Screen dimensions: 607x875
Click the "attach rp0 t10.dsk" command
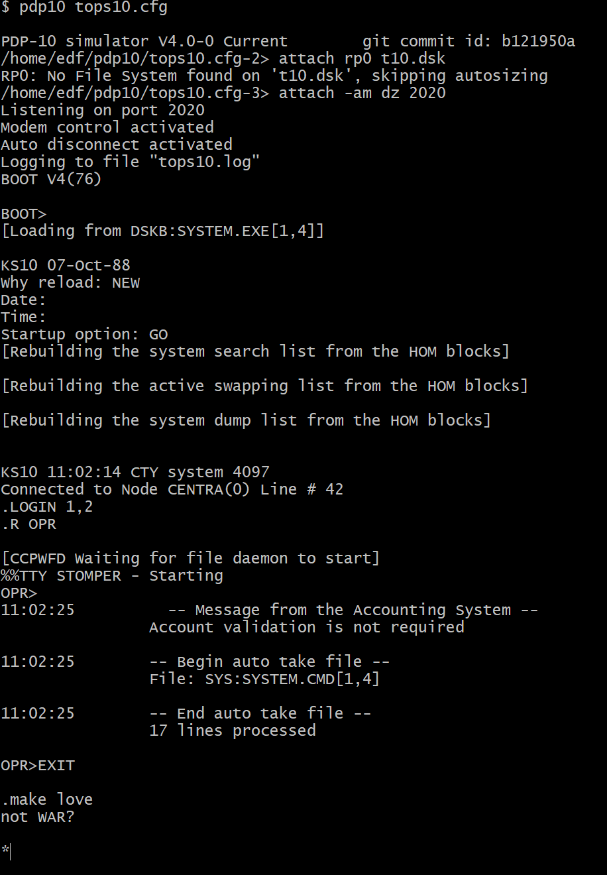[x=362, y=59]
